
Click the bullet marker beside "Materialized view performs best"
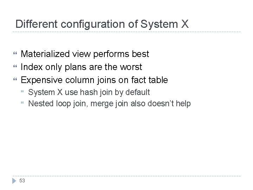click(x=15, y=55)
